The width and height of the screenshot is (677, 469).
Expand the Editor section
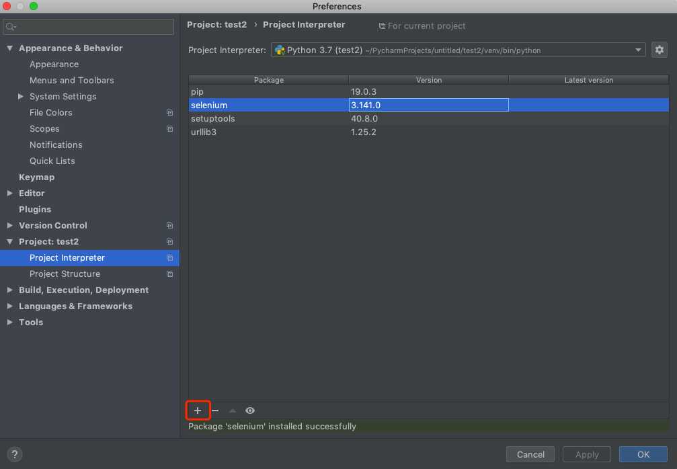(9, 194)
